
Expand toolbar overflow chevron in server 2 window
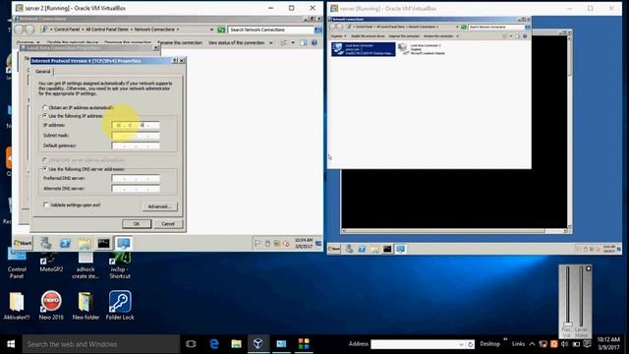point(271,42)
